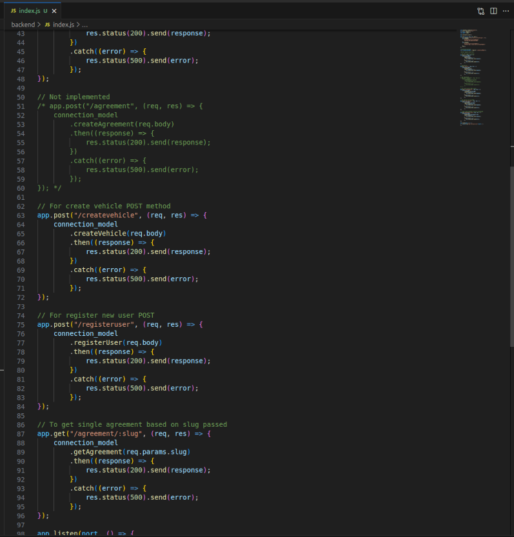
Task: Select the index.js tab
Action: [x=29, y=11]
